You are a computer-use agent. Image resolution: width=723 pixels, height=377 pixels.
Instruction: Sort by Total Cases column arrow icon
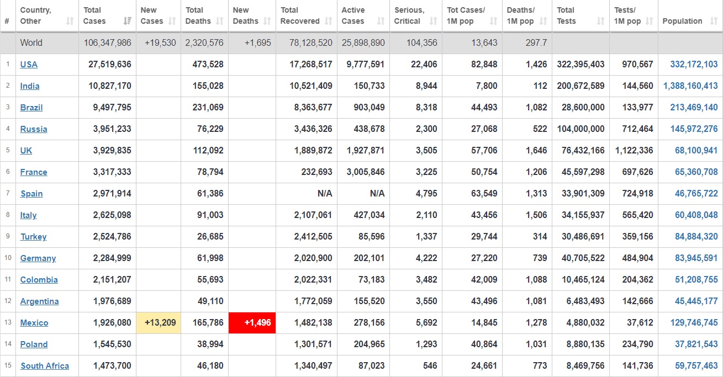[x=128, y=21]
